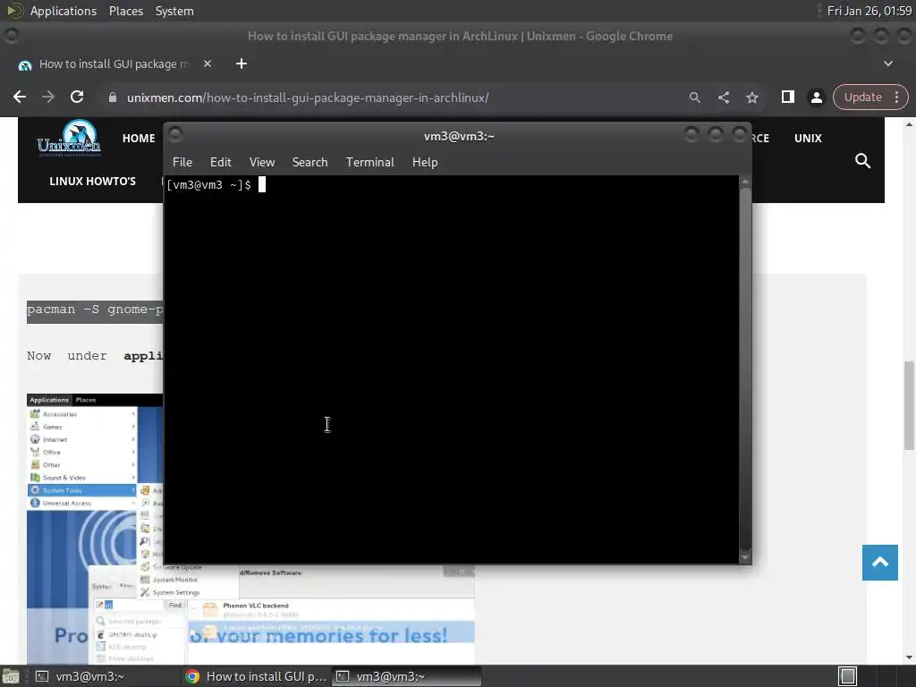Open terminal Search menu
This screenshot has height=687, width=916.
click(310, 162)
